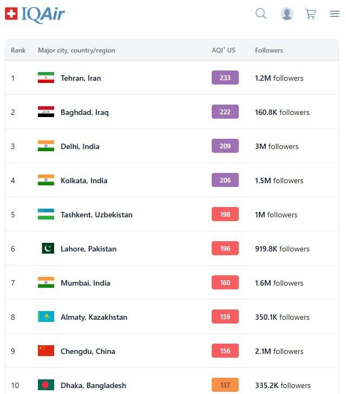346x394 pixels.
Task: Open the Delhi, India city link
Action: (x=80, y=146)
